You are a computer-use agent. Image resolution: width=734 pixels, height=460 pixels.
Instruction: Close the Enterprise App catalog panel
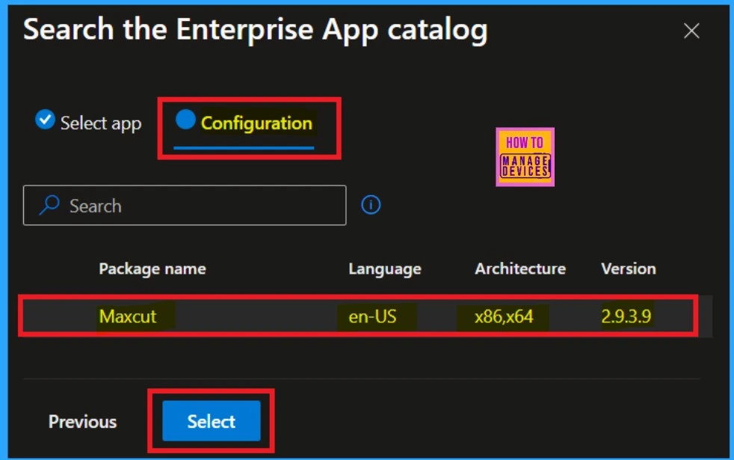pos(691,31)
